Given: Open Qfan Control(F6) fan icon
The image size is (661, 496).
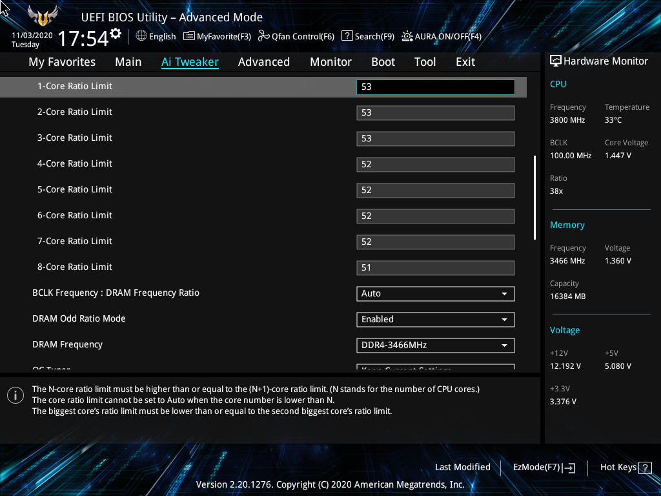Looking at the screenshot, I should 264,36.
